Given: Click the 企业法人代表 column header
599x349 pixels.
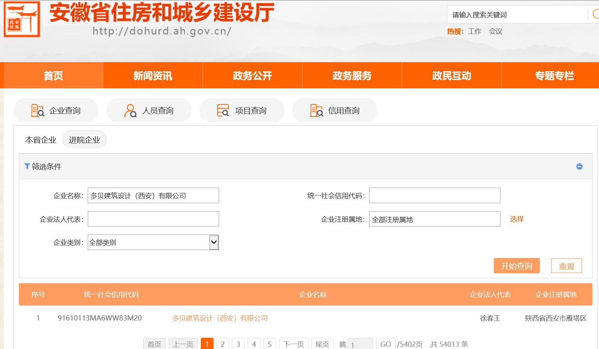Looking at the screenshot, I should click(490, 295).
